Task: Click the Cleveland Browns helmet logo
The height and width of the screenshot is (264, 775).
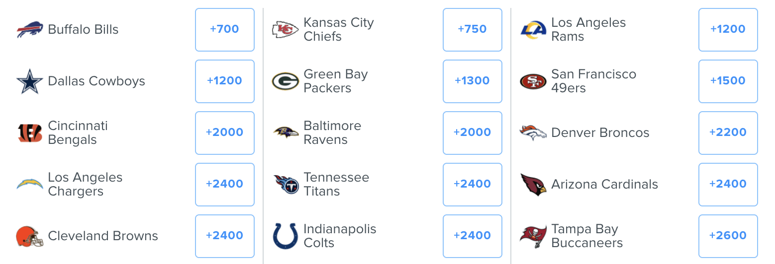Action: click(30, 236)
